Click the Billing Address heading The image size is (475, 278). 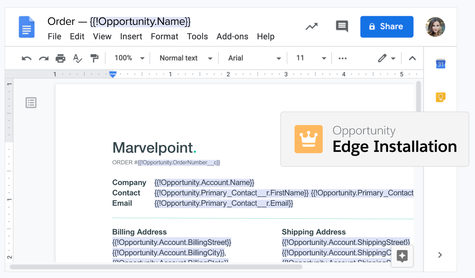140,232
